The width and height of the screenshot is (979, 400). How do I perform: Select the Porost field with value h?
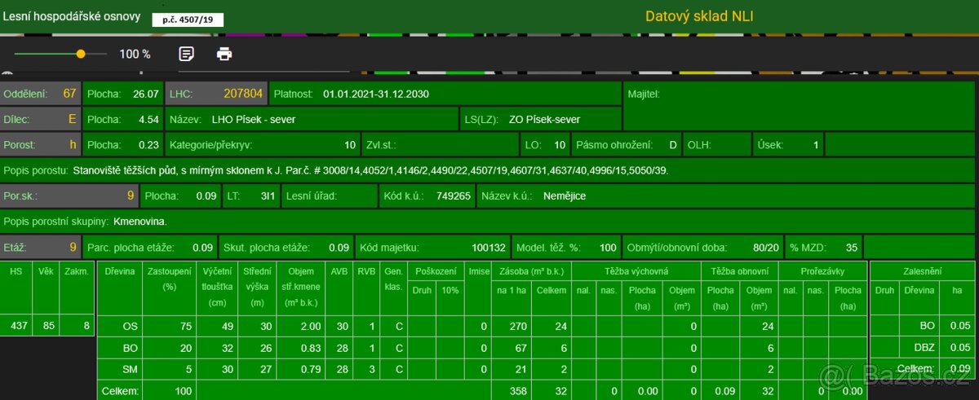click(41, 145)
